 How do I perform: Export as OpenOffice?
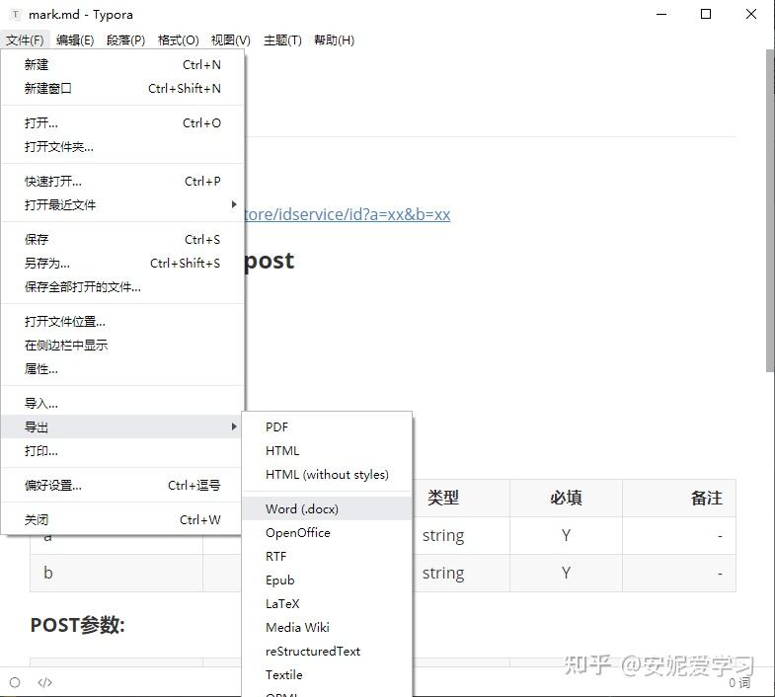[x=327, y=533]
